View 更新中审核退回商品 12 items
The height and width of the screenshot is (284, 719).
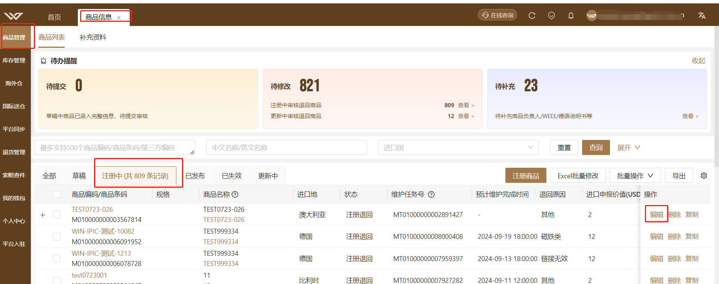coord(466,116)
